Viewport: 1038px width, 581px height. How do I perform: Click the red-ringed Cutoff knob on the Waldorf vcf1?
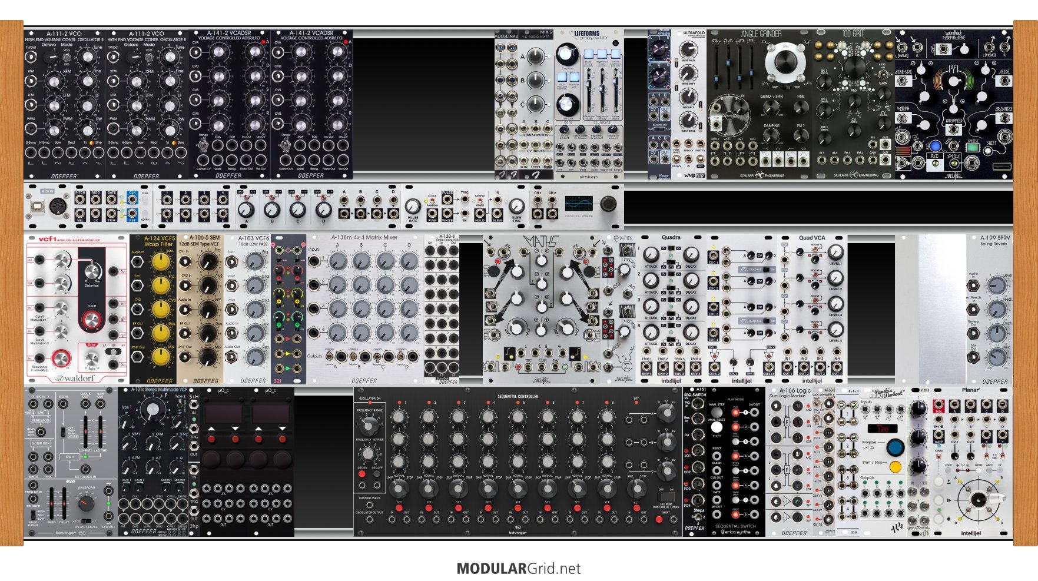[92, 320]
